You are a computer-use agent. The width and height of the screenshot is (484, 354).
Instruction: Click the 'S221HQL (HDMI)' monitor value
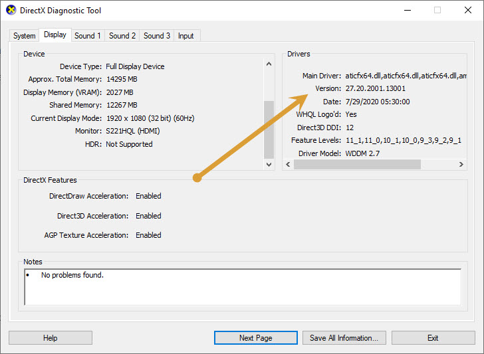[x=133, y=131]
